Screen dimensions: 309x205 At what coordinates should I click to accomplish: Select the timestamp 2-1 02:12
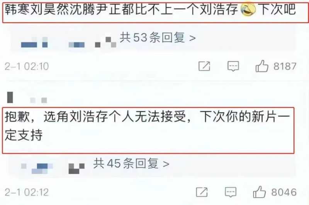(27, 192)
